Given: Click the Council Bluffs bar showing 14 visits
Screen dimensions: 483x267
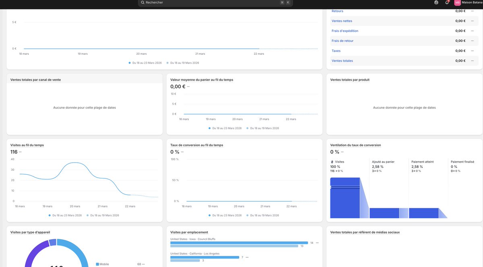Looking at the screenshot, I should point(239,243).
